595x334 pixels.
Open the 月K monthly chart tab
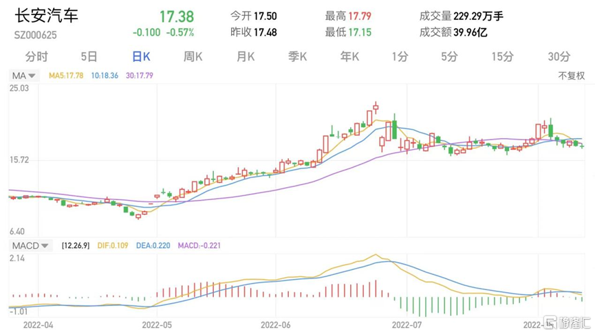(246, 57)
